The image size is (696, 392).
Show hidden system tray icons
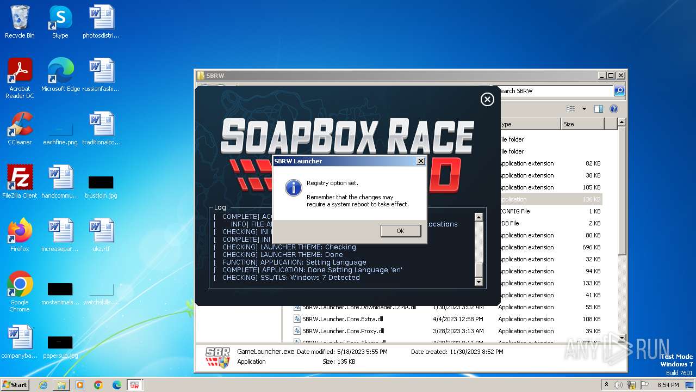pos(606,385)
